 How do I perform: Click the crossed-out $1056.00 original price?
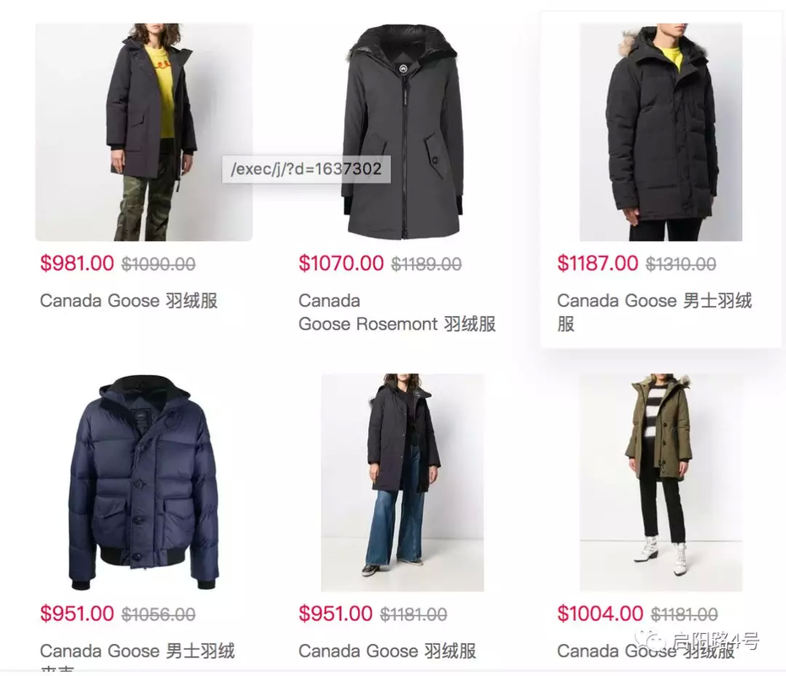pyautogui.click(x=159, y=614)
